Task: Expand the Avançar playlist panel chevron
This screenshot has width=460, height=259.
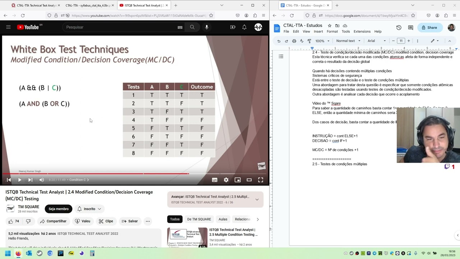Action: [x=257, y=200]
